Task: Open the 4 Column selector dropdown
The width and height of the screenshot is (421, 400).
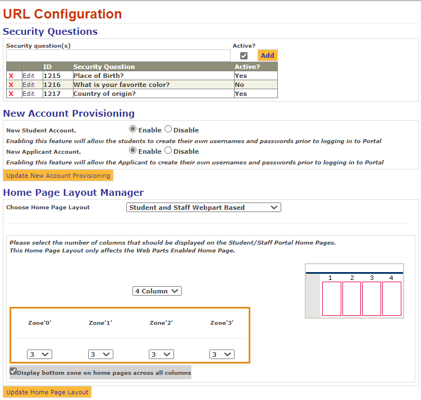Action: (x=157, y=291)
